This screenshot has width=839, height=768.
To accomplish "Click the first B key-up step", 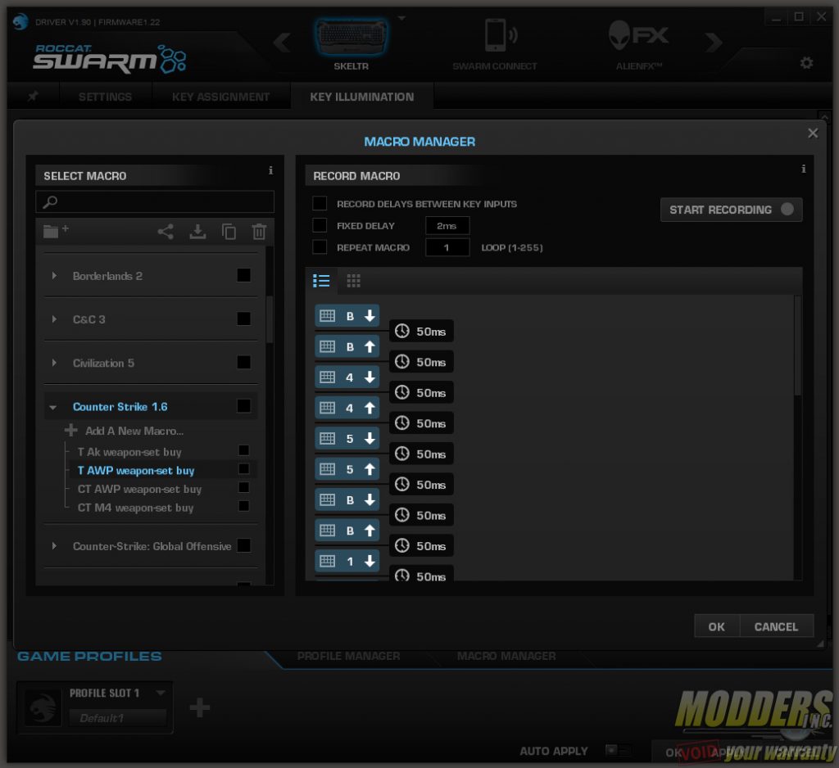I will point(347,346).
